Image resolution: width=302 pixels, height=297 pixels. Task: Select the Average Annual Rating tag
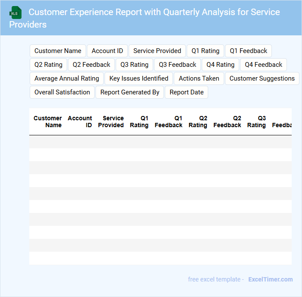pyautogui.click(x=67, y=78)
